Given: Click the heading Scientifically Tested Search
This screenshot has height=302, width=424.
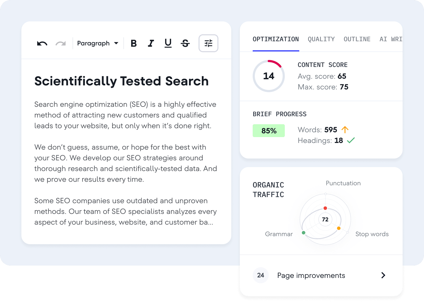Looking at the screenshot, I should [122, 81].
